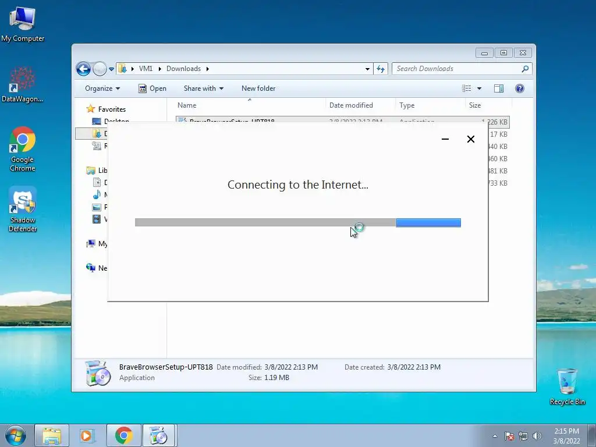Open the Organize menu

point(102,88)
